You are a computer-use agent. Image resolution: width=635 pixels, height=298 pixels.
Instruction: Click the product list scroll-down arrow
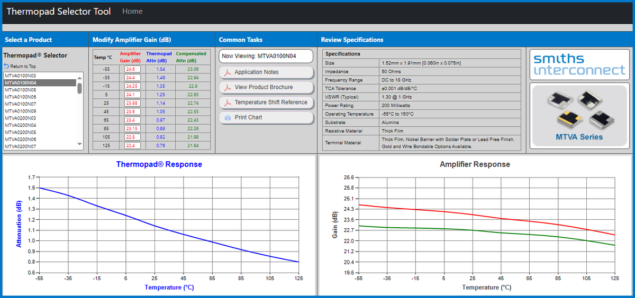80,144
